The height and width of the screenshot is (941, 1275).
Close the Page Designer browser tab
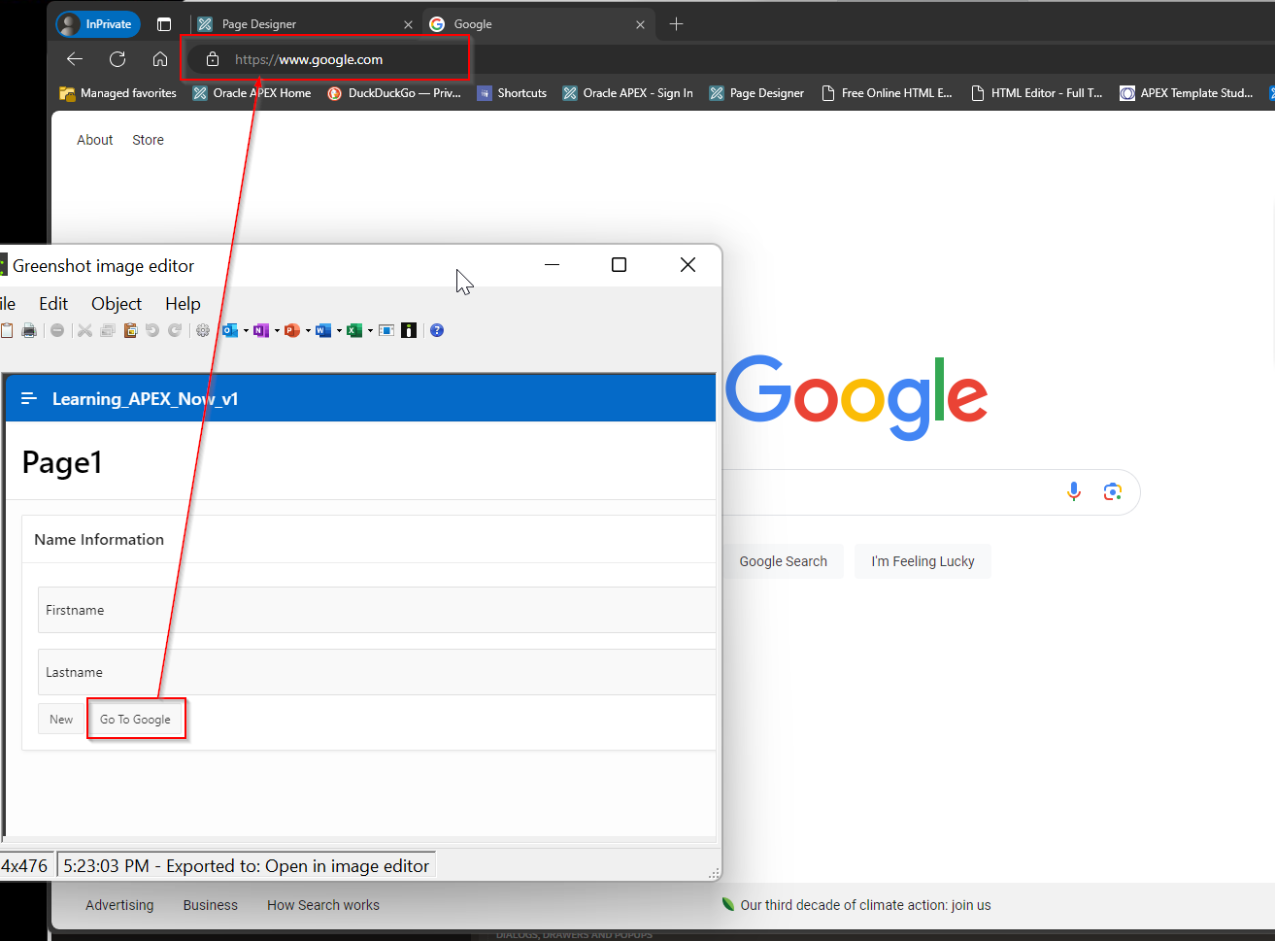click(408, 24)
